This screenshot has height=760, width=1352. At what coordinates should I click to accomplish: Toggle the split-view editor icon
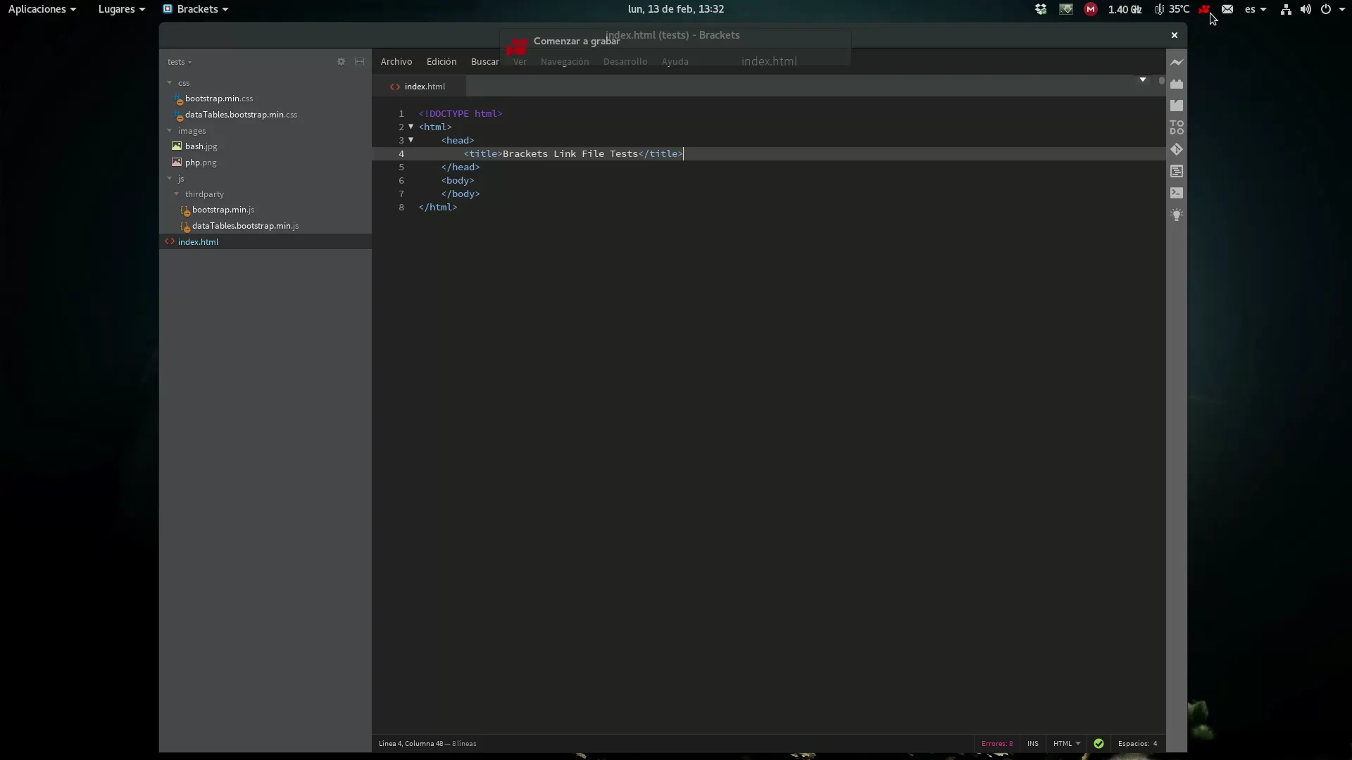[x=360, y=62]
